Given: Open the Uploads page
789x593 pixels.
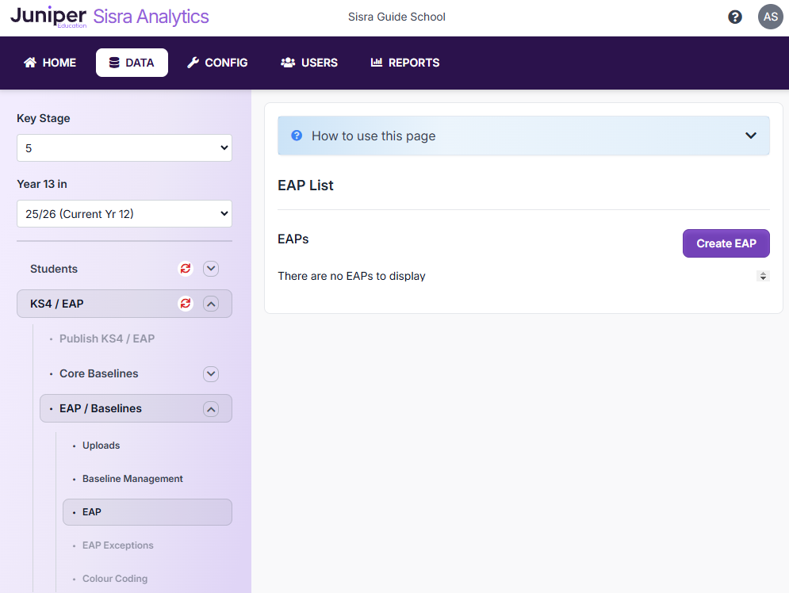Looking at the screenshot, I should point(101,446).
